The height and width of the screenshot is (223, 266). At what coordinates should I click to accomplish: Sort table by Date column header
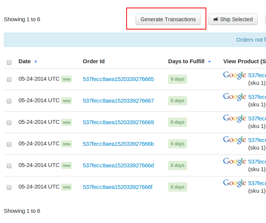coord(25,61)
